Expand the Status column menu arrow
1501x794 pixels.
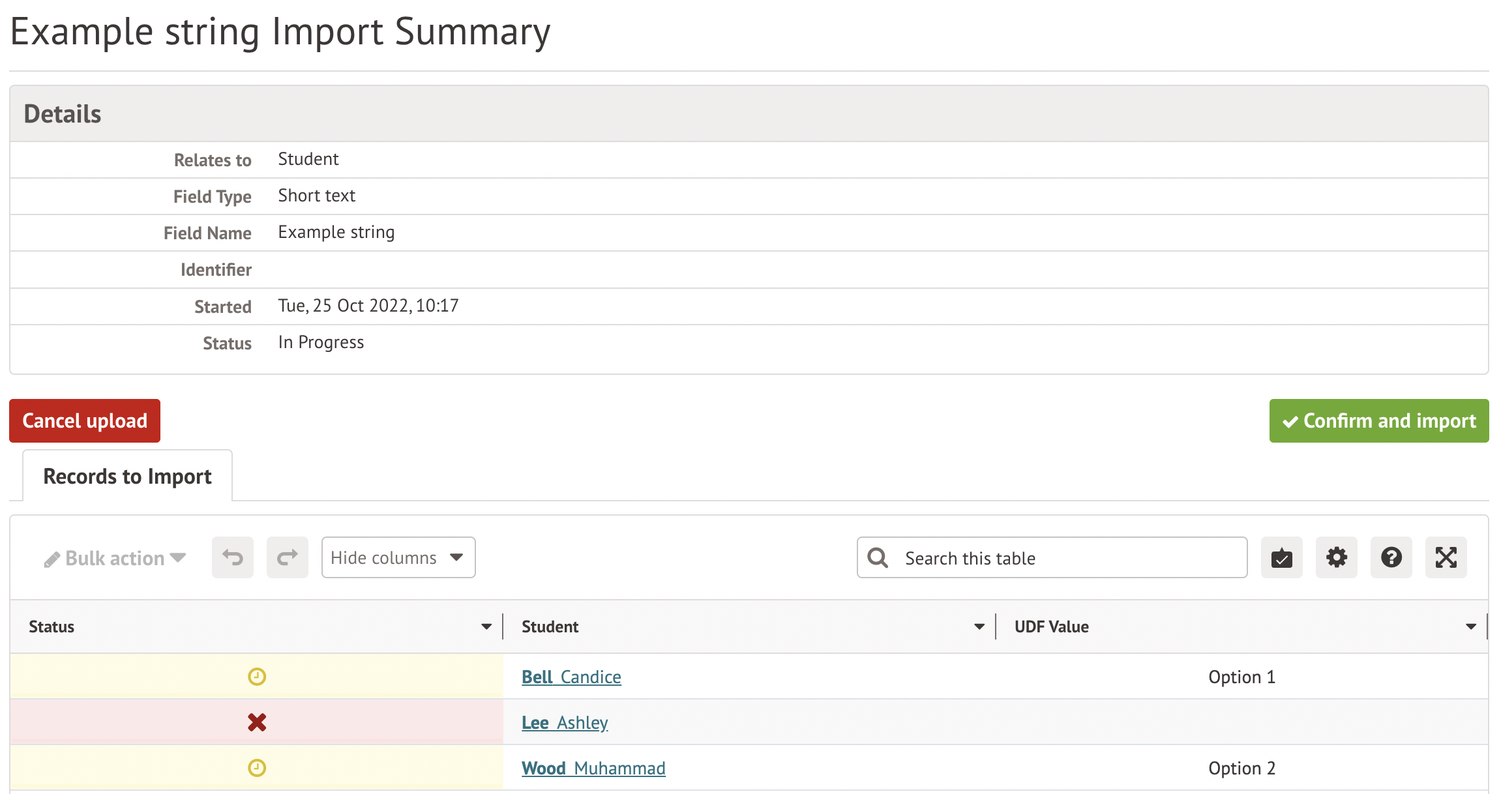(486, 626)
